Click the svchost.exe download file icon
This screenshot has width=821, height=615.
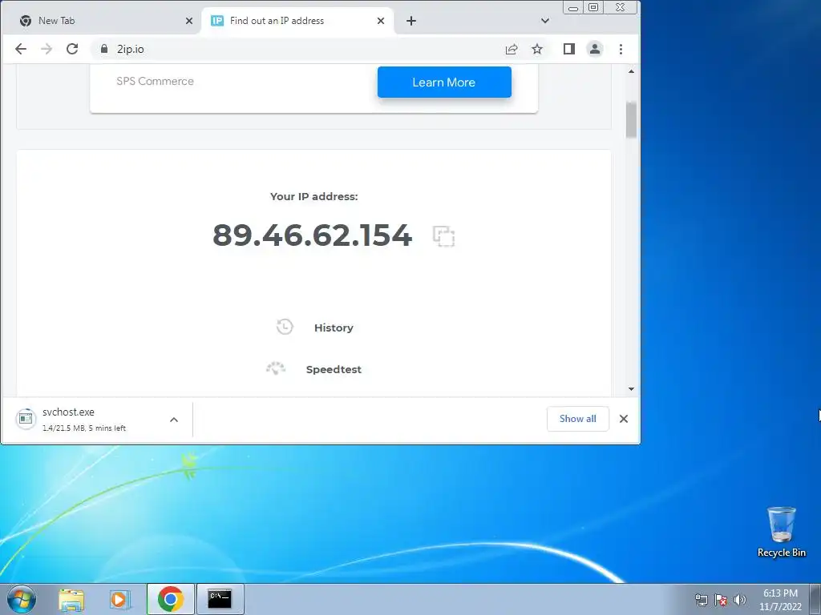click(x=26, y=418)
